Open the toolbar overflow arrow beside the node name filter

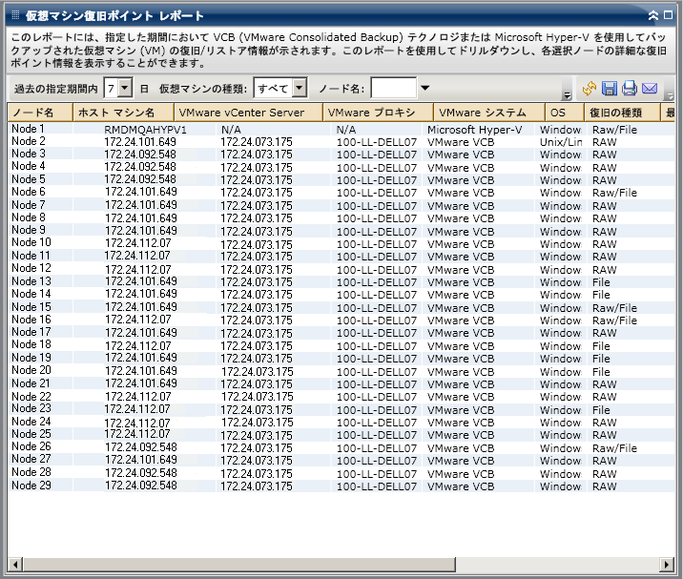pyautogui.click(x=567, y=95)
